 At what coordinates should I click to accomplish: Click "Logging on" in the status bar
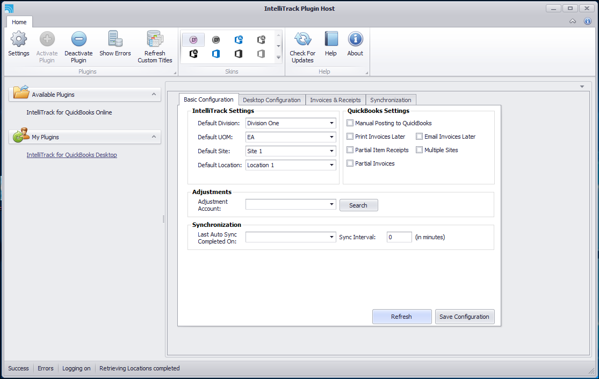coord(76,368)
